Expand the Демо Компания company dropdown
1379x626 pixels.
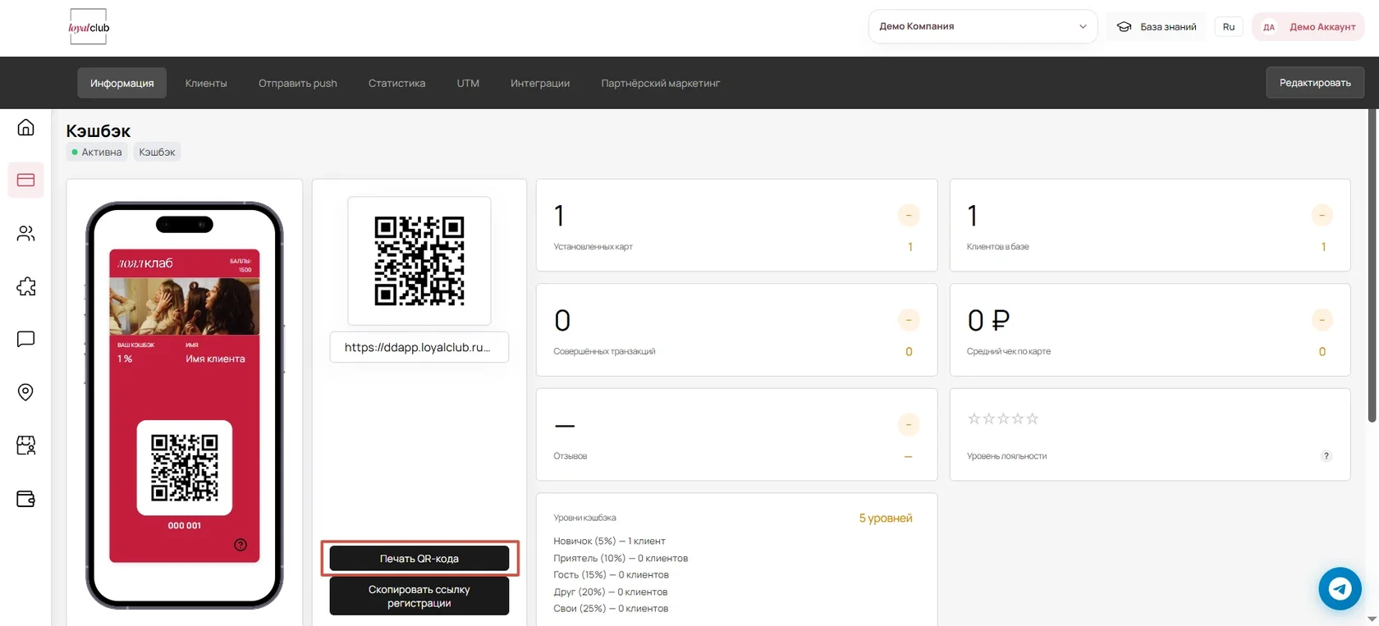click(983, 26)
